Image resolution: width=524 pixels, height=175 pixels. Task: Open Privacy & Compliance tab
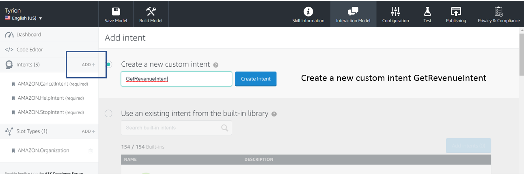[498, 14]
